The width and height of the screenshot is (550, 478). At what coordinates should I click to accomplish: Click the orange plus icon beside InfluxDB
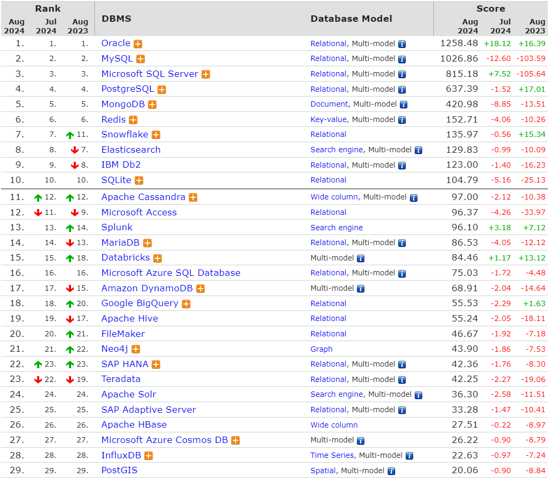[x=149, y=456]
